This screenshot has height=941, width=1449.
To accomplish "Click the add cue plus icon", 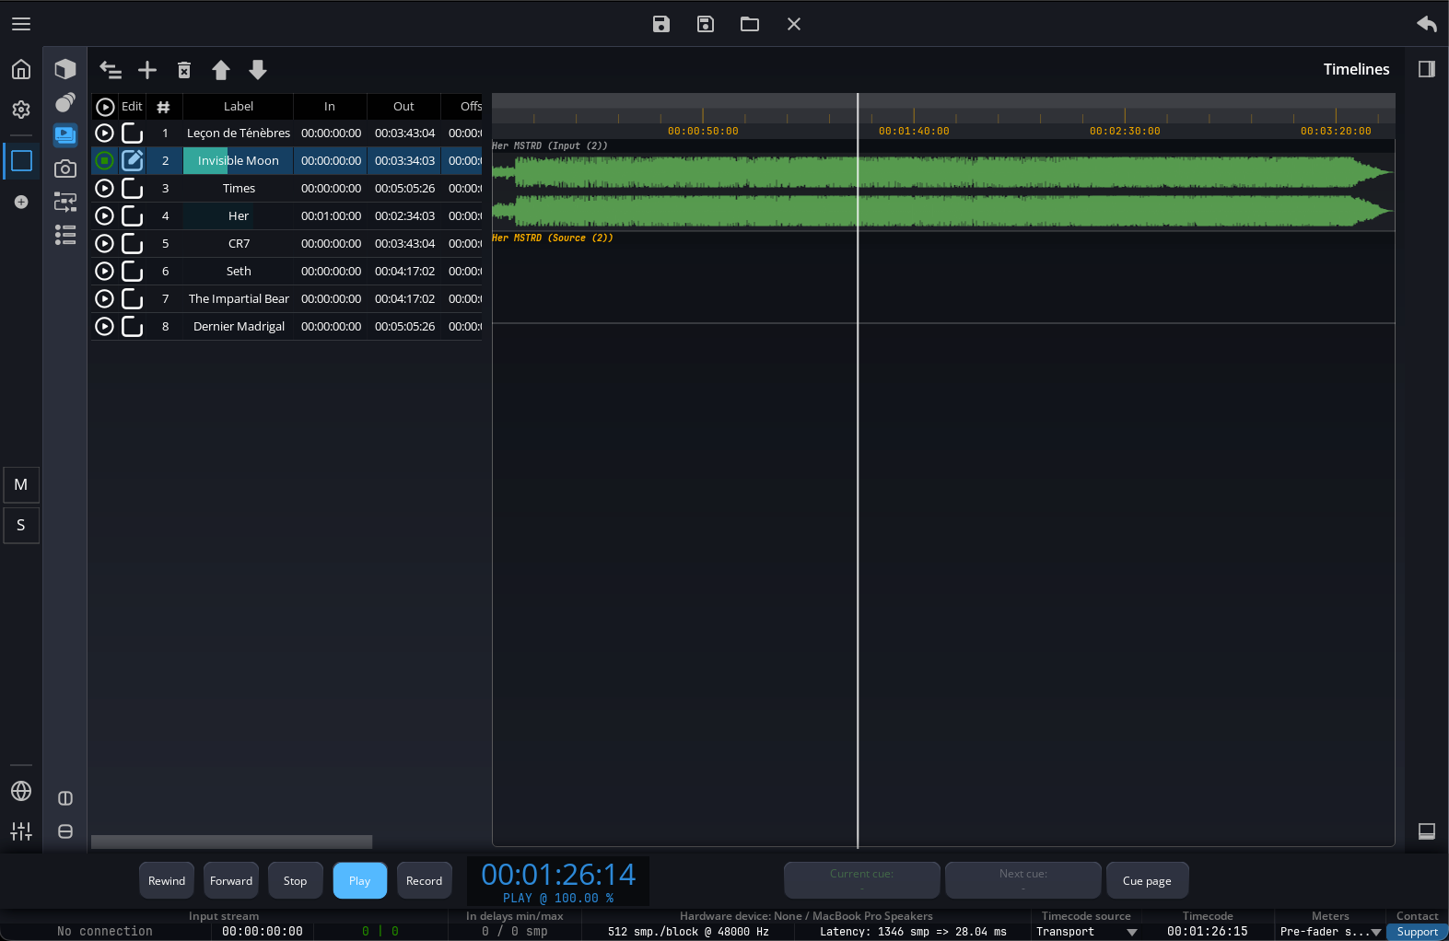I will coord(147,70).
